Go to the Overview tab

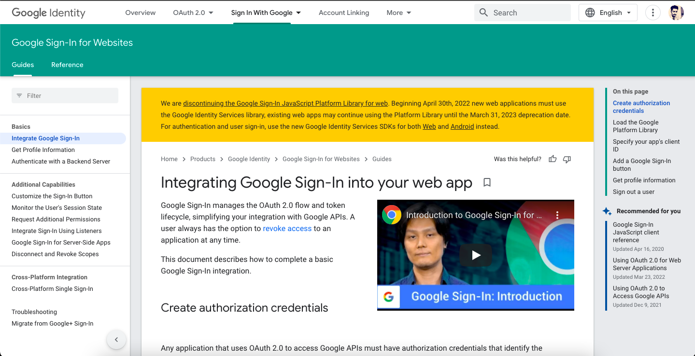pos(140,13)
